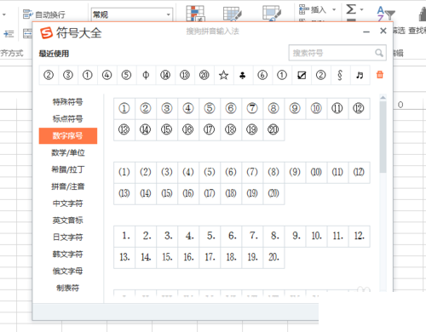Open the 韩文字符 category
Viewport: 426px width, 332px height.
pos(68,254)
